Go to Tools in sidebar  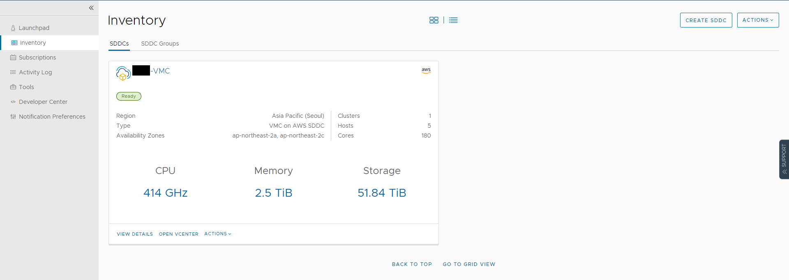tap(26, 87)
